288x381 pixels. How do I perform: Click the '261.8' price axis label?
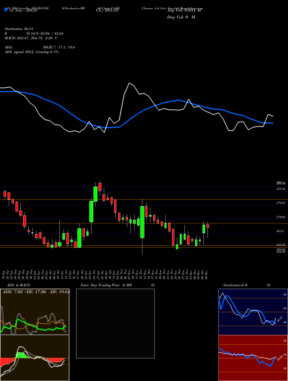tap(280, 231)
